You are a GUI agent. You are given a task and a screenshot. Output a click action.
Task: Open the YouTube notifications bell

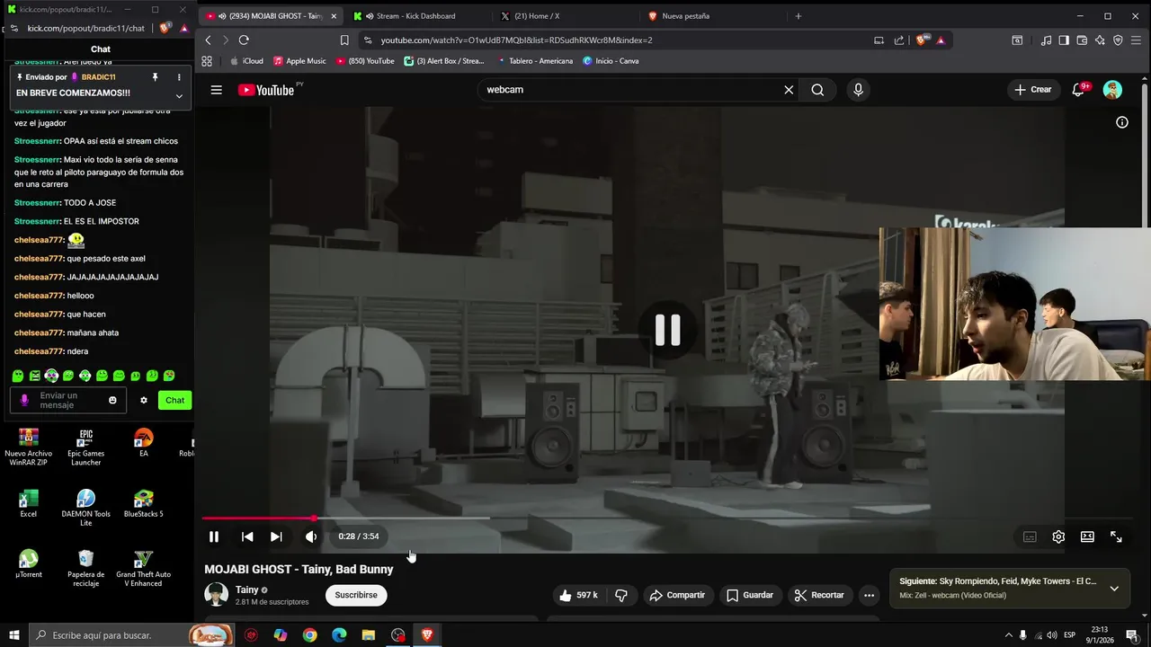coord(1078,90)
